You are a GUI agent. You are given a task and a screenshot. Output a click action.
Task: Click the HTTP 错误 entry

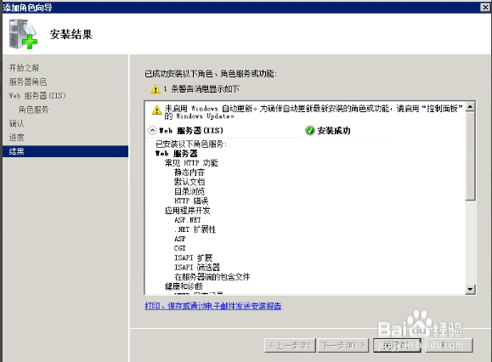pyautogui.click(x=191, y=201)
